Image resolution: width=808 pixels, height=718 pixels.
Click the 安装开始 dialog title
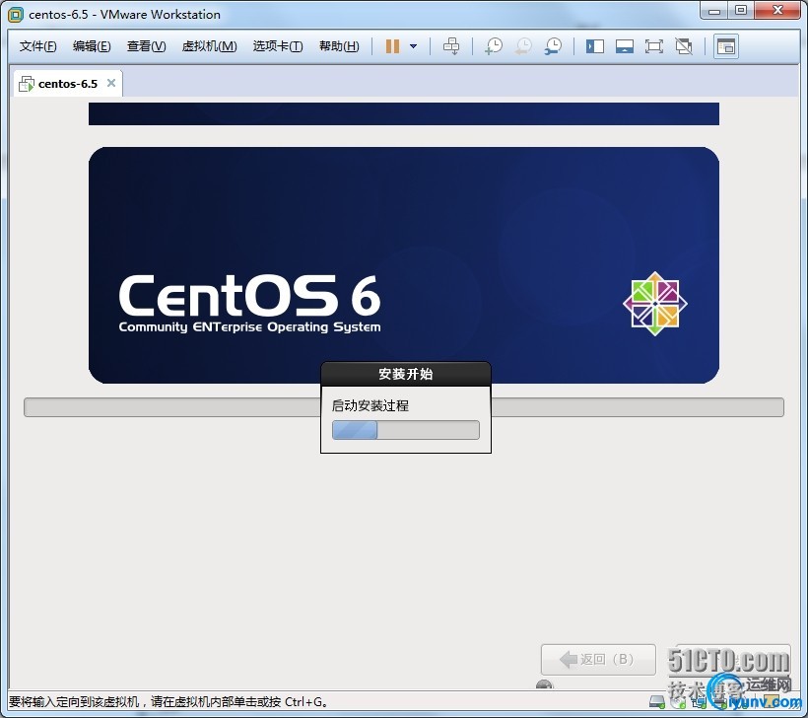tap(406, 374)
